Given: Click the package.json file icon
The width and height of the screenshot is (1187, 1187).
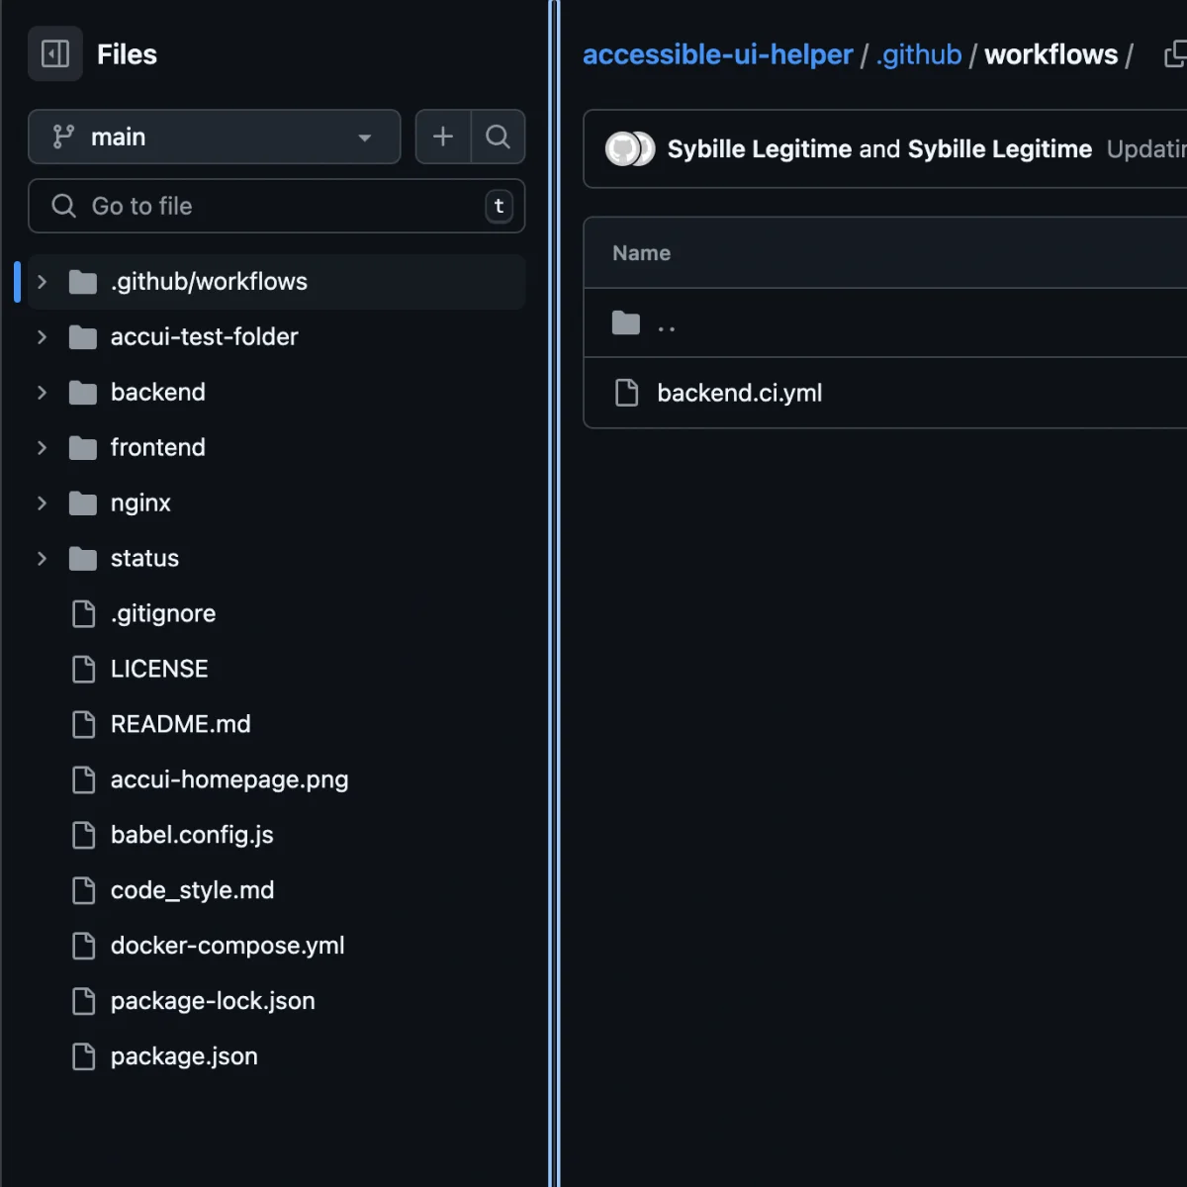Looking at the screenshot, I should [x=84, y=1057].
